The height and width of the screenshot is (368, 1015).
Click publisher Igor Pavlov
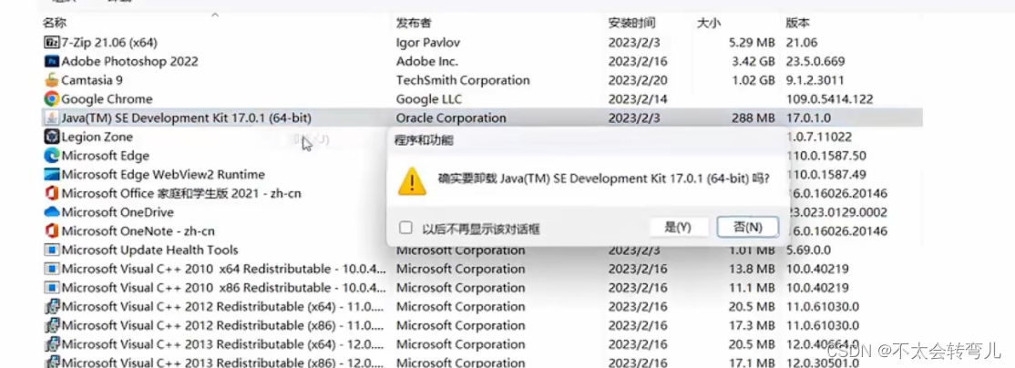[428, 43]
